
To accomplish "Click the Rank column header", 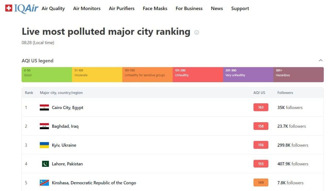I will pos(29,93).
